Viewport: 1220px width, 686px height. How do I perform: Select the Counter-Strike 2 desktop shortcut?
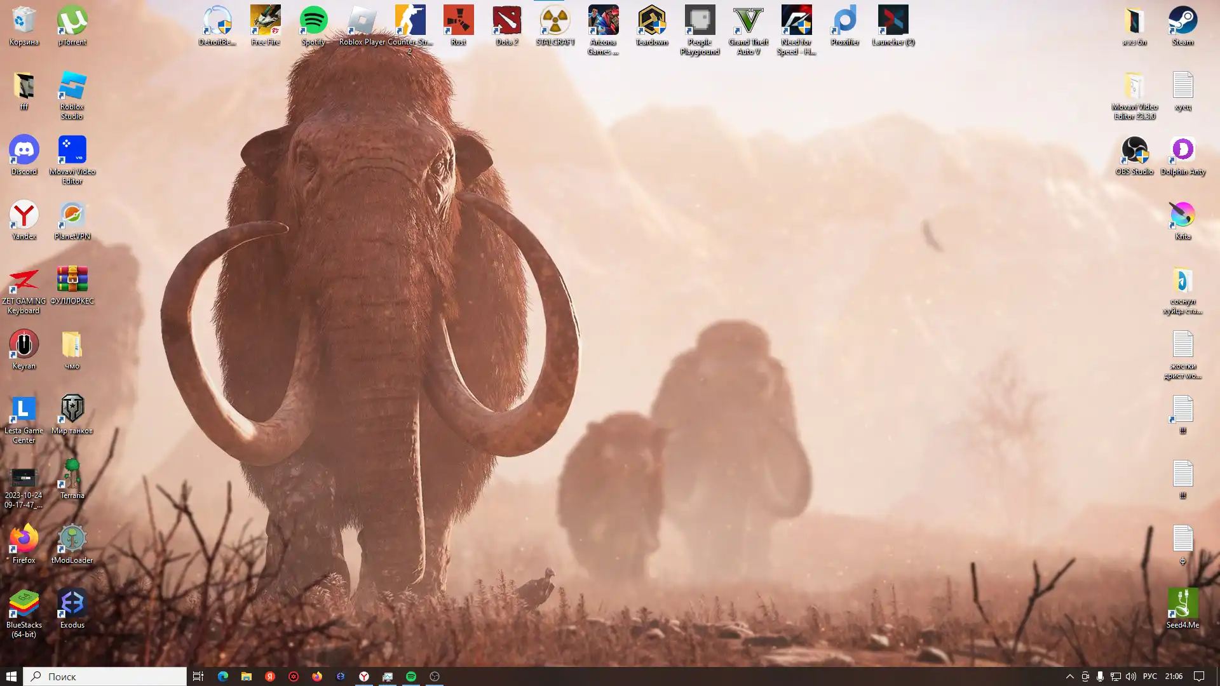coord(410,30)
